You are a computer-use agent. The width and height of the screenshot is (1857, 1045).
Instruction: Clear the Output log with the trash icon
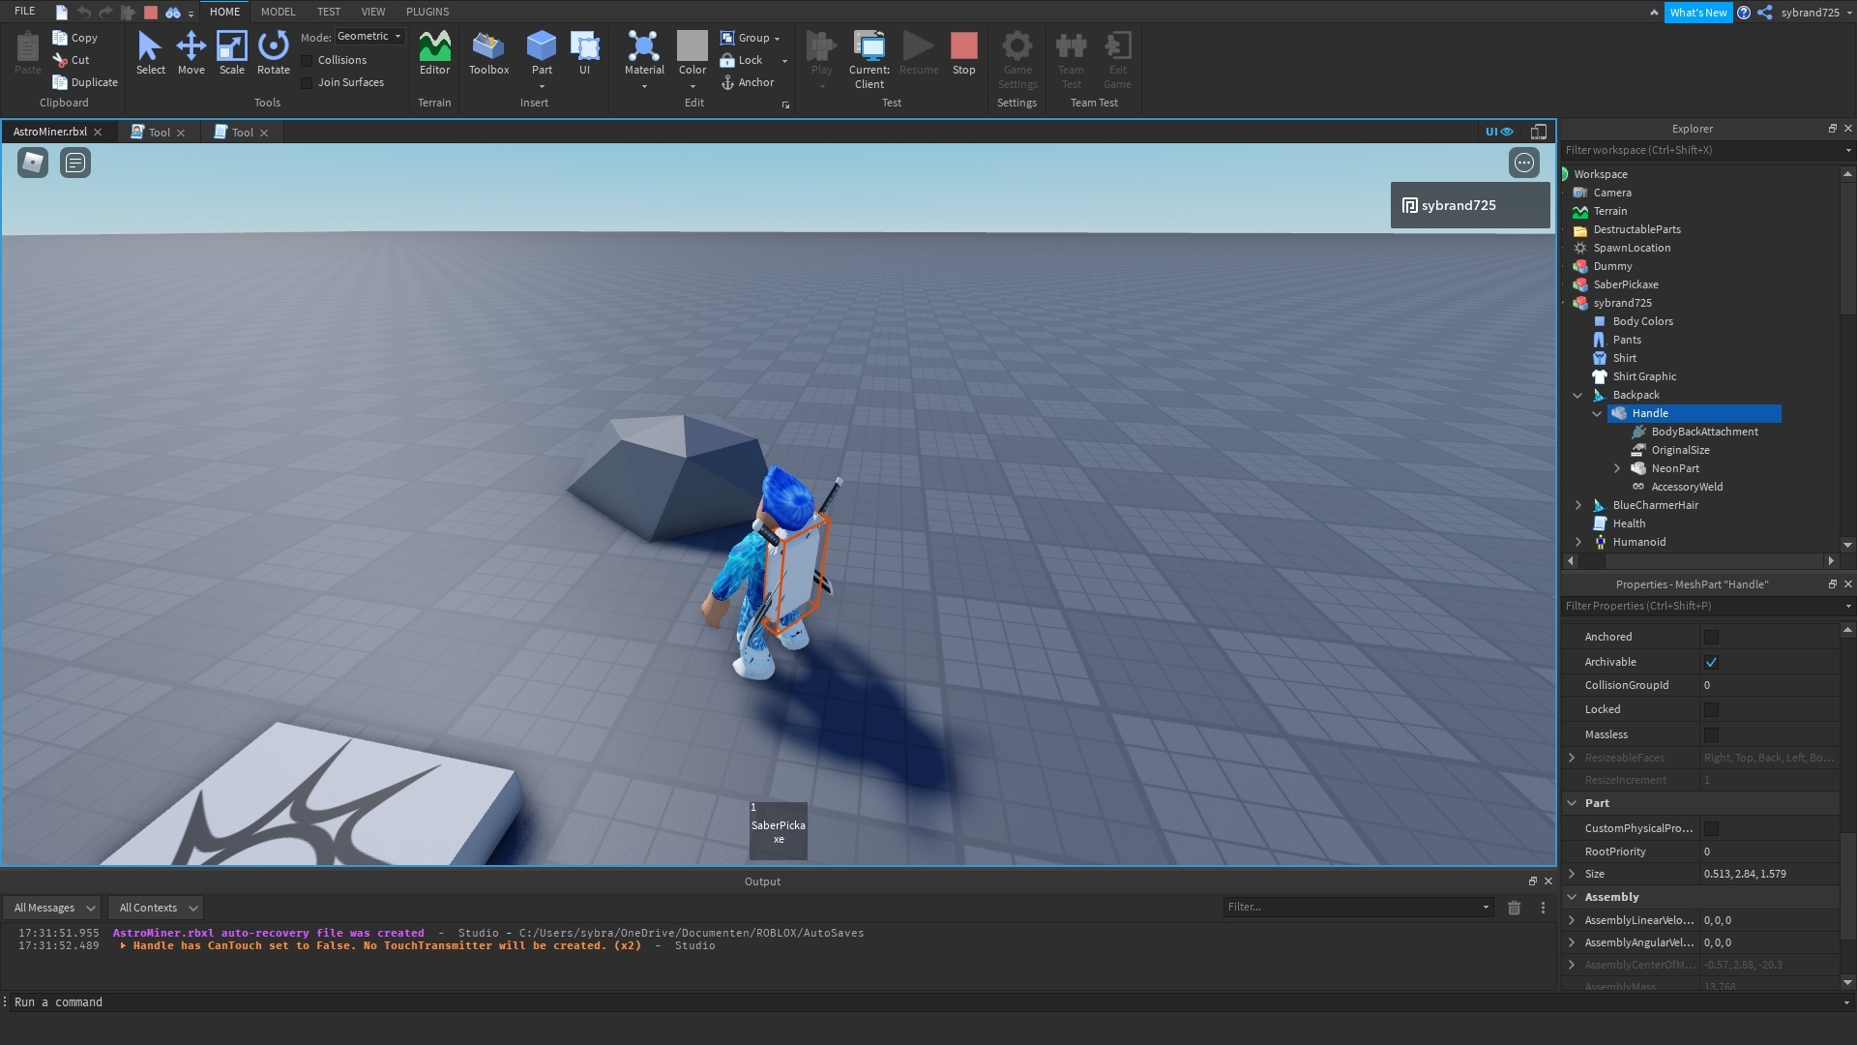[x=1514, y=908]
